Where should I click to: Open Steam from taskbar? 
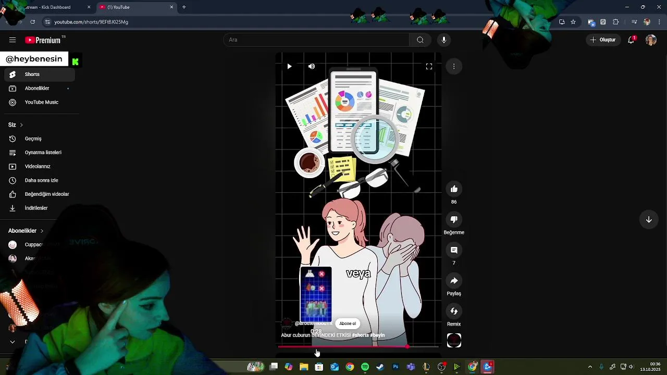tap(380, 367)
